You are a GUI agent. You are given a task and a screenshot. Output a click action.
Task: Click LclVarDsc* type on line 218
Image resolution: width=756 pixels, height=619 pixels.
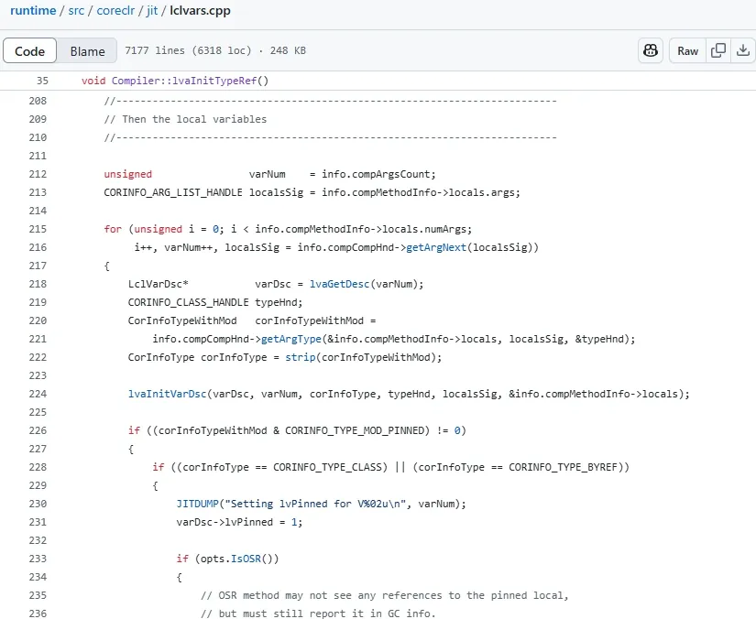(159, 284)
